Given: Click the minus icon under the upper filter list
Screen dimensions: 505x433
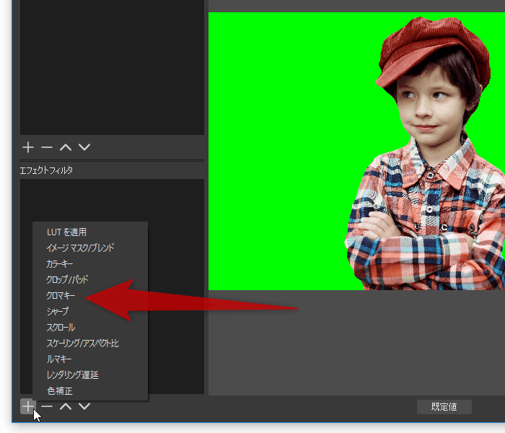Looking at the screenshot, I should pyautogui.click(x=47, y=147).
